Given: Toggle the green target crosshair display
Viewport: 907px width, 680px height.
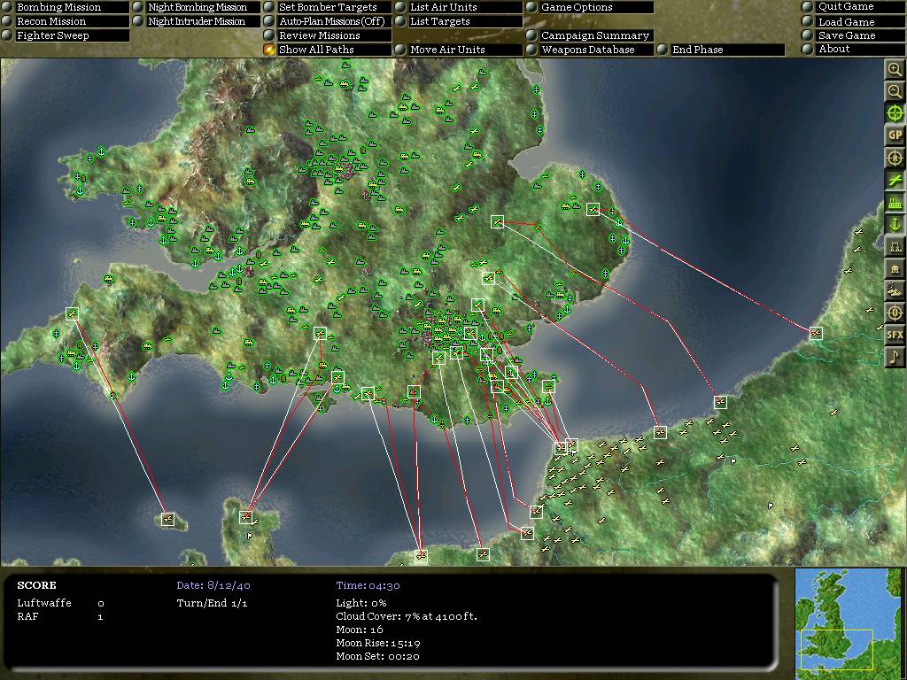Looking at the screenshot, I should point(895,113).
